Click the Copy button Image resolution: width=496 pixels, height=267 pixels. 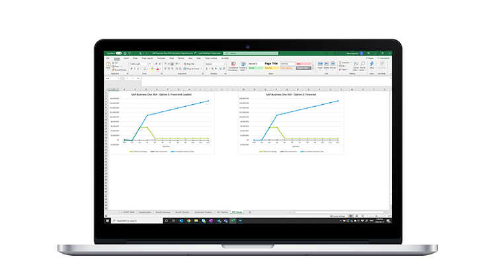[116, 66]
